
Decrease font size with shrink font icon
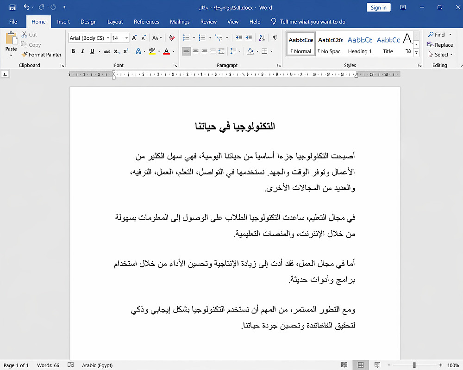(144, 38)
